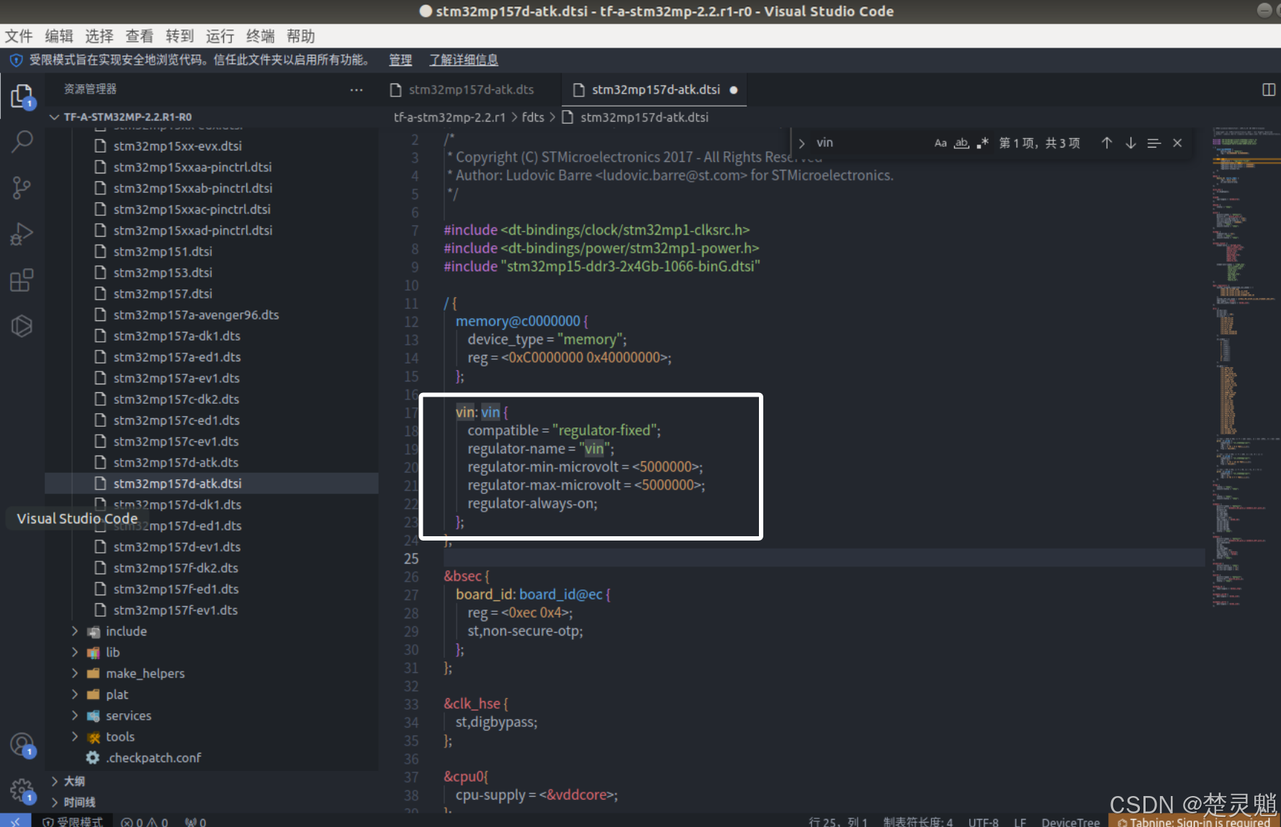This screenshot has height=827, width=1281.
Task: Open the Extensions view
Action: tap(22, 280)
